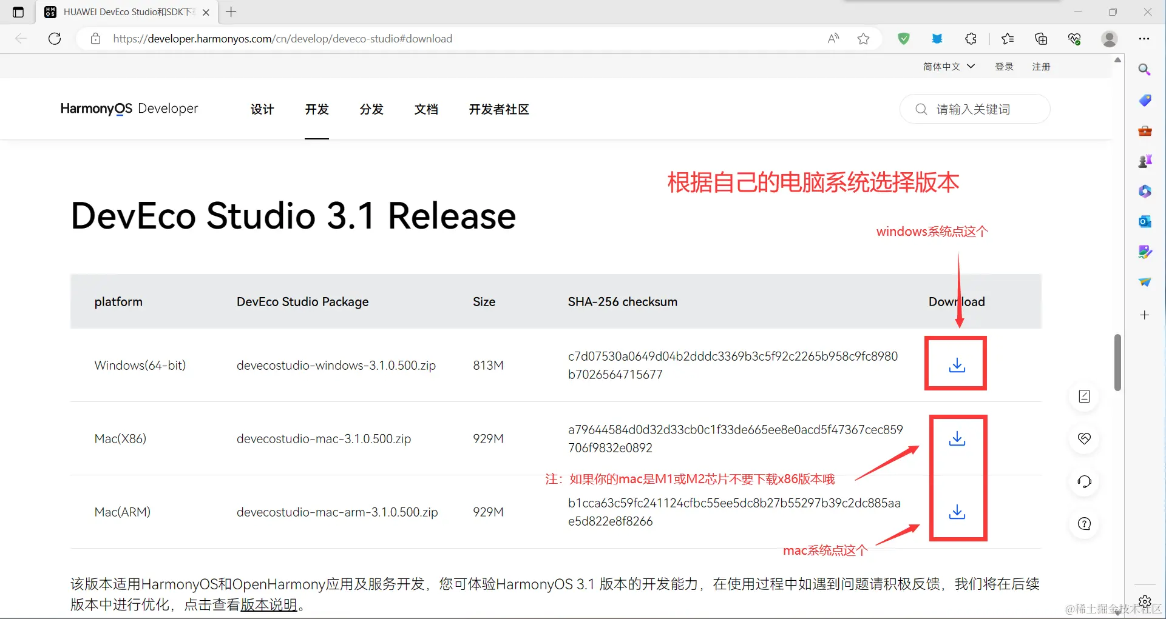Screen dimensions: 1166x619
Task: Add this page to favorites
Action: [x=863, y=39]
